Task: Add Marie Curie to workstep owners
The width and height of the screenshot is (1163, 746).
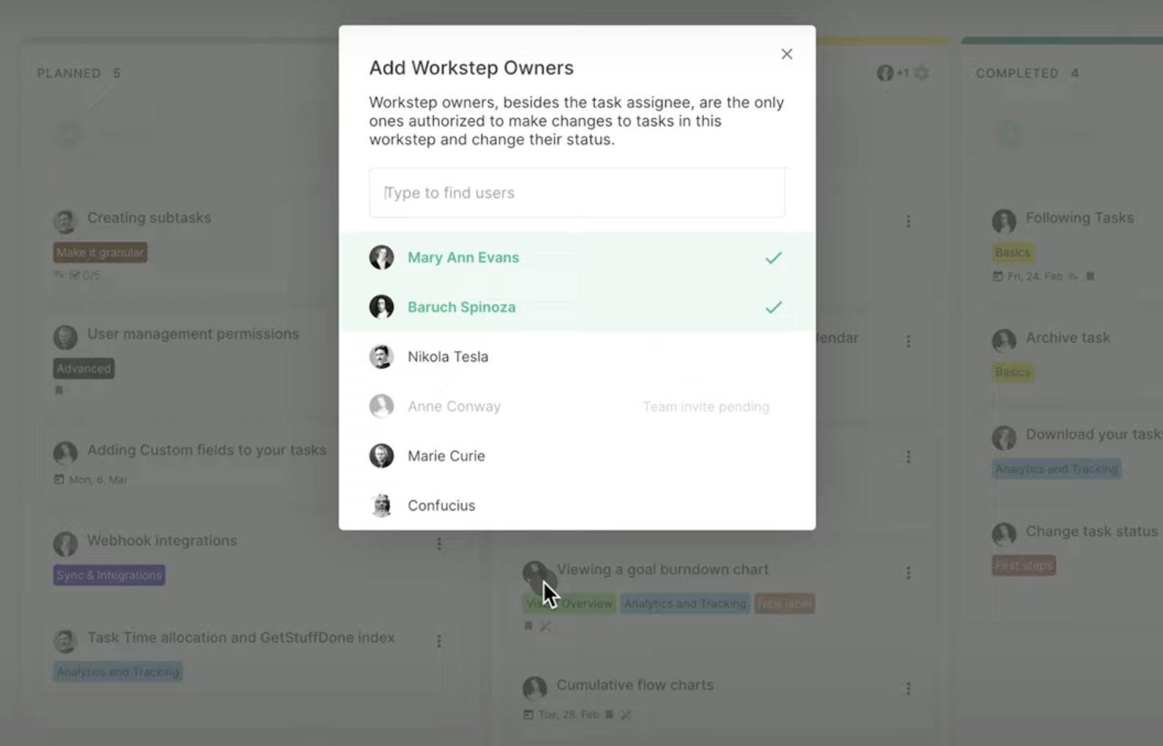Action: pos(446,456)
